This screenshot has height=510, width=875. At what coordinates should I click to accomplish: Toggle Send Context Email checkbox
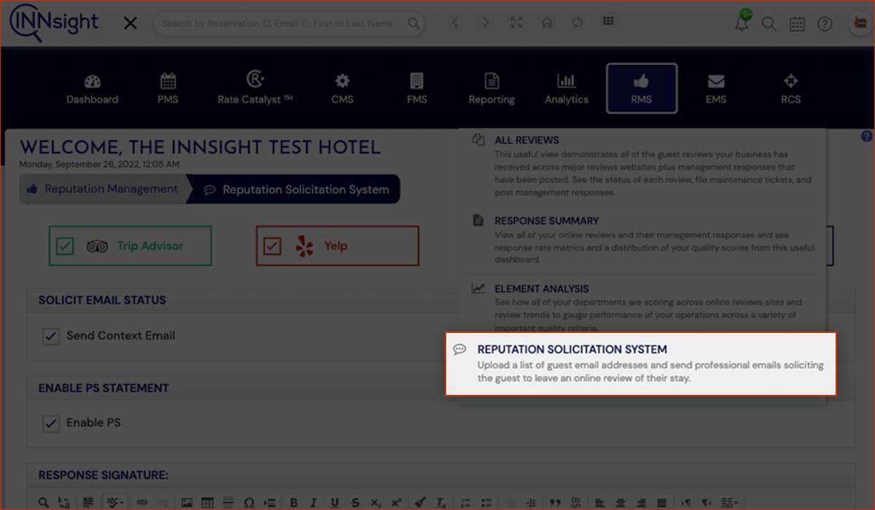coord(50,336)
